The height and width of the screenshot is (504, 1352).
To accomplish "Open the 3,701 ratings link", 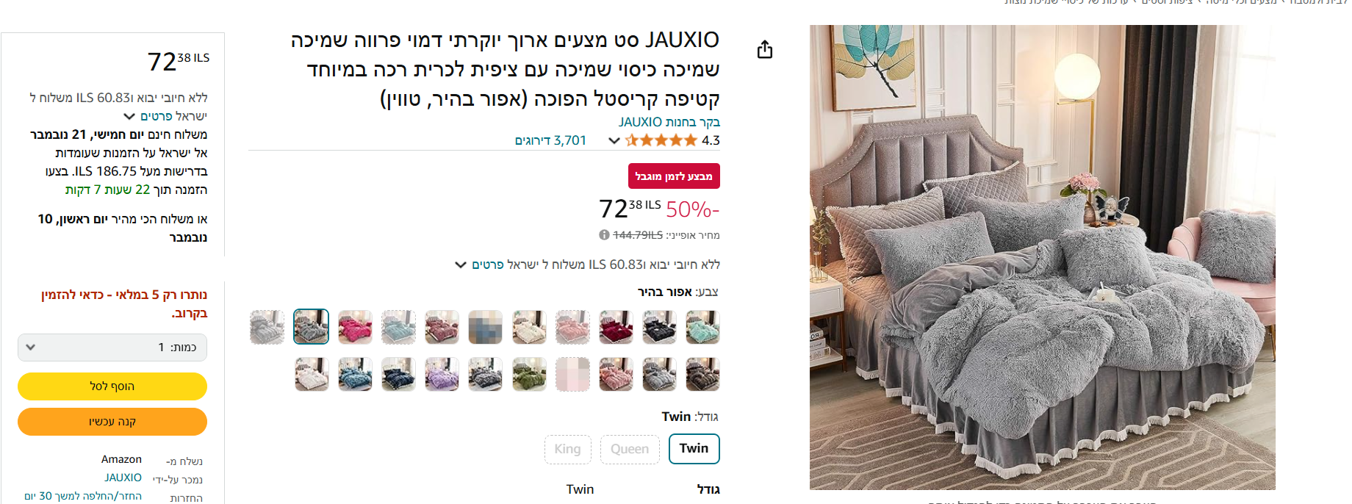I will 550,140.
